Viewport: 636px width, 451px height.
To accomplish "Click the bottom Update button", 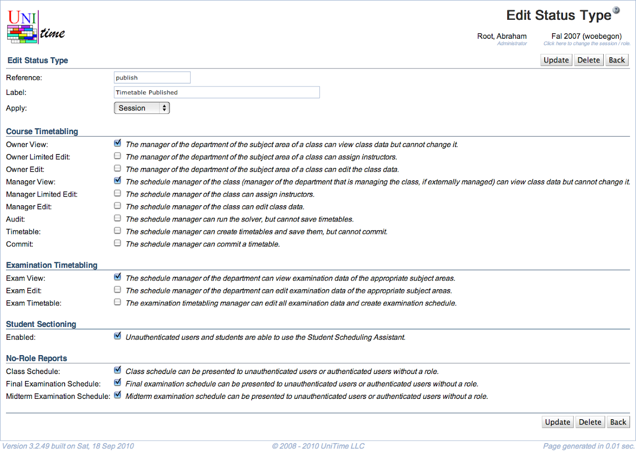I will [557, 422].
